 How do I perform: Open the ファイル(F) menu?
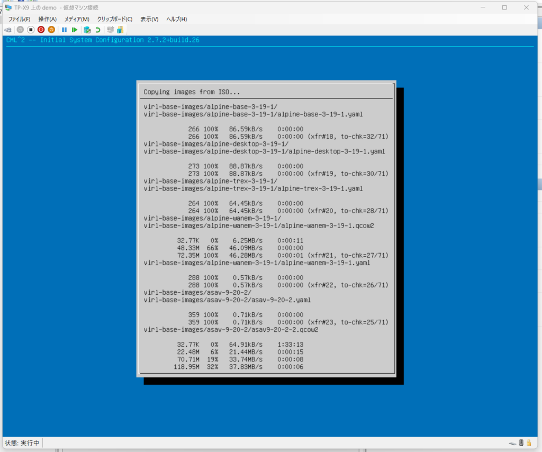pos(19,19)
